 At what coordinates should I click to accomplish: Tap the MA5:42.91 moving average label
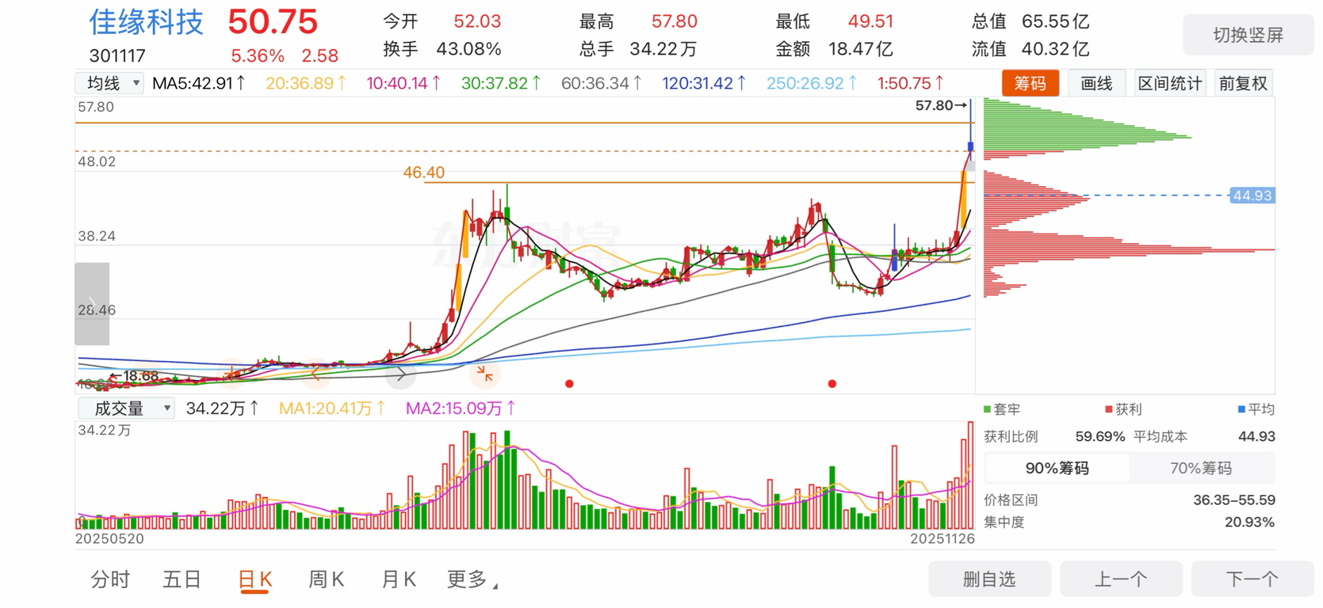[x=199, y=83]
